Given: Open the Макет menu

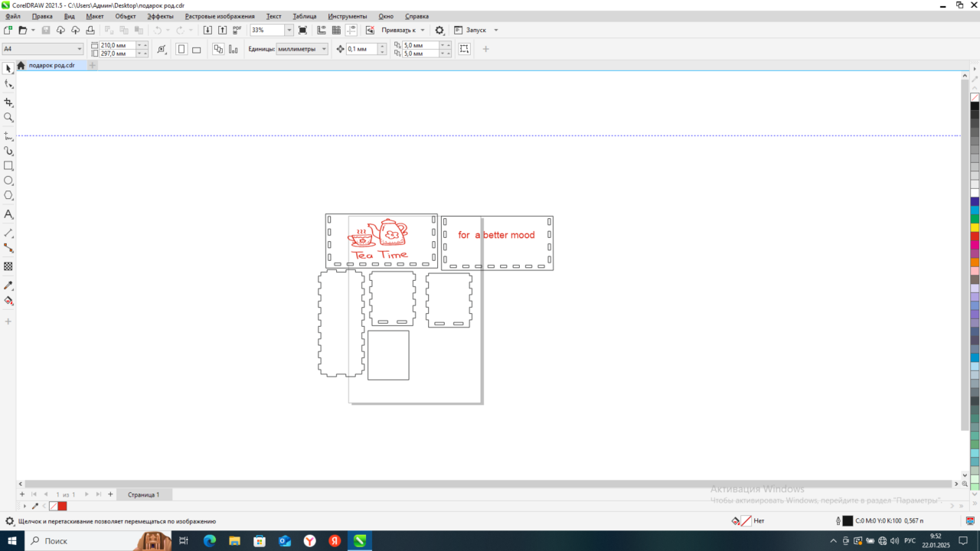Looking at the screenshot, I should (95, 16).
